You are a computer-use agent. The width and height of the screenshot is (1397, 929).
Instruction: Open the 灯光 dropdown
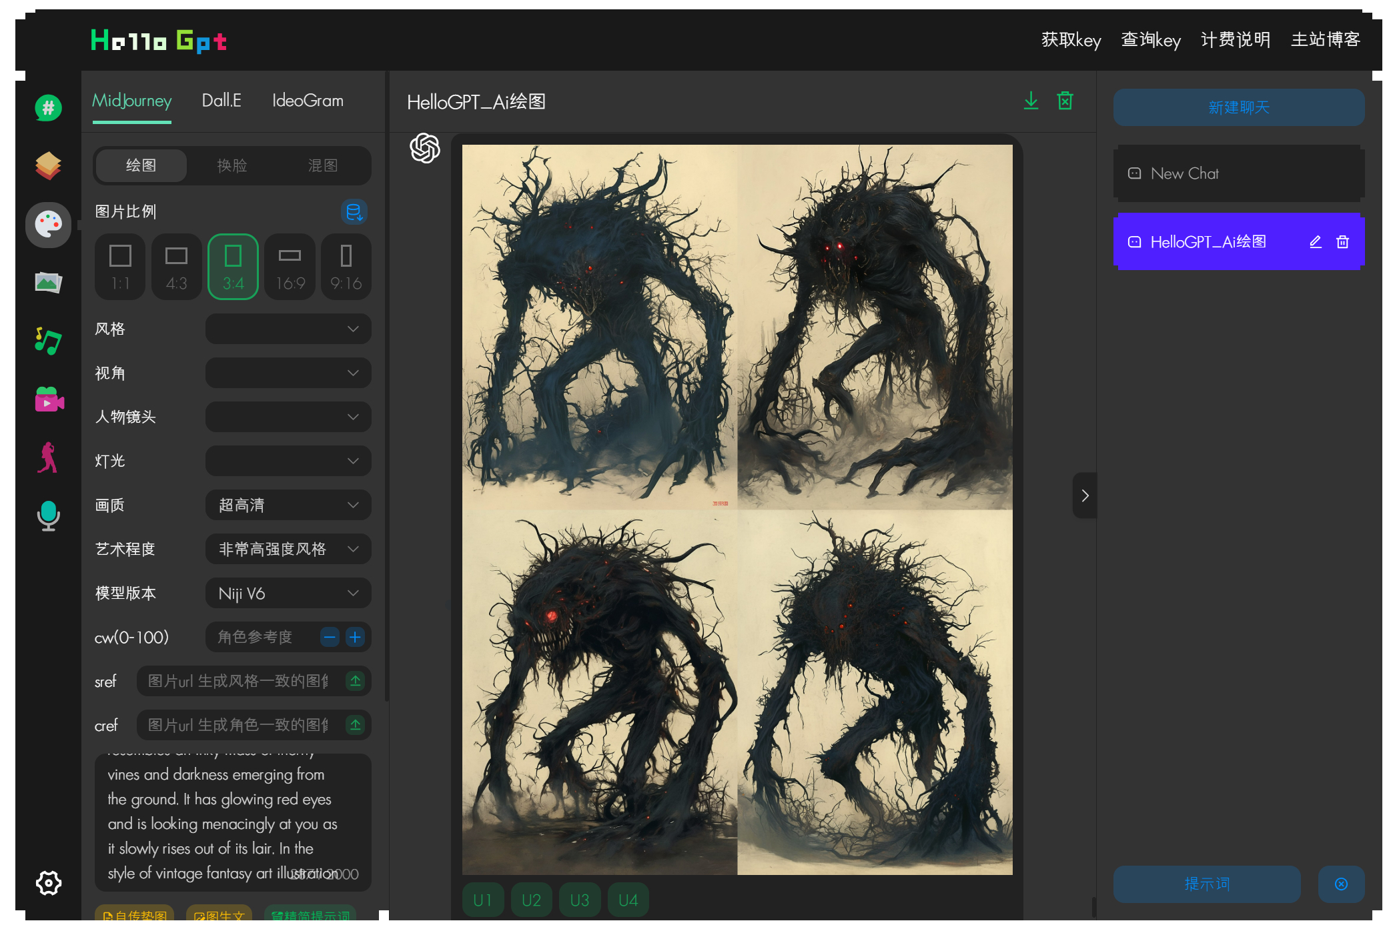click(x=288, y=461)
